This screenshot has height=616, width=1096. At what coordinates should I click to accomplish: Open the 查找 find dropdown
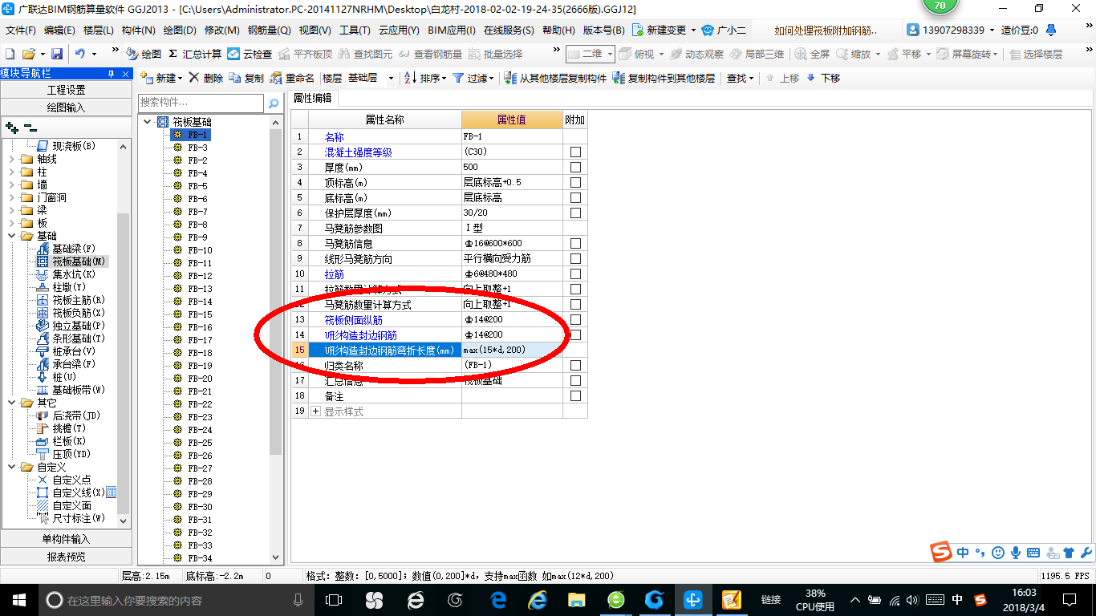(752, 79)
